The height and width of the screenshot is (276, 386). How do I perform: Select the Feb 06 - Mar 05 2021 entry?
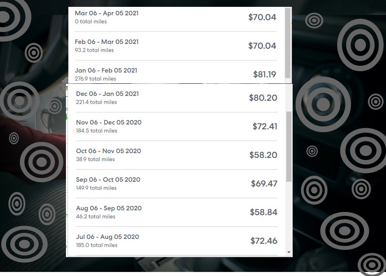tap(176, 46)
